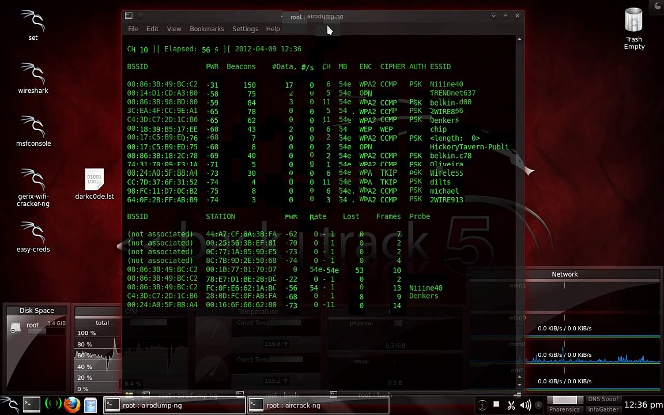This screenshot has width=664, height=415.
Task: Open the BackTrack dragon application launcher
Action: click(10, 405)
